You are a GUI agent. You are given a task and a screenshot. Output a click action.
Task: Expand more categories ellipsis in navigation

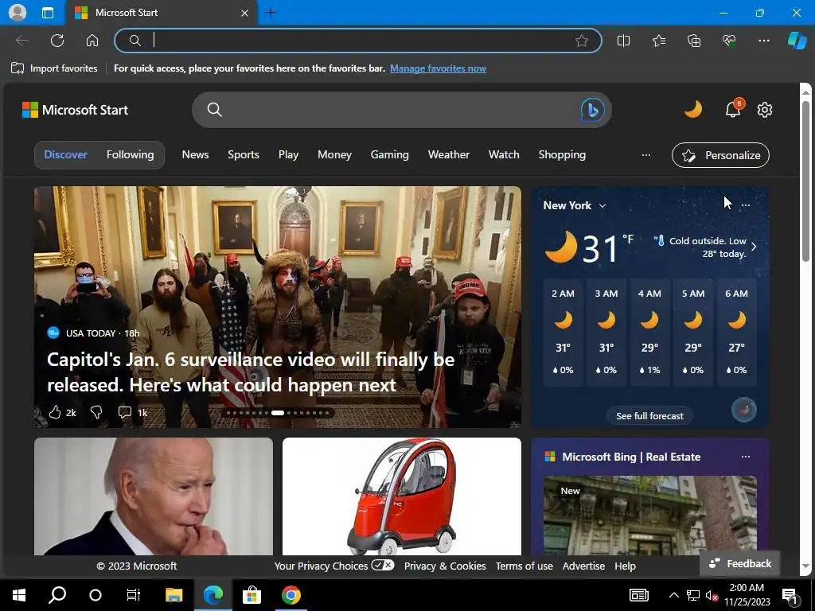(x=646, y=155)
